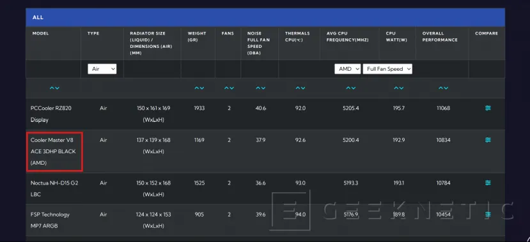Open the Full Fan Speed dropdown

pos(387,69)
